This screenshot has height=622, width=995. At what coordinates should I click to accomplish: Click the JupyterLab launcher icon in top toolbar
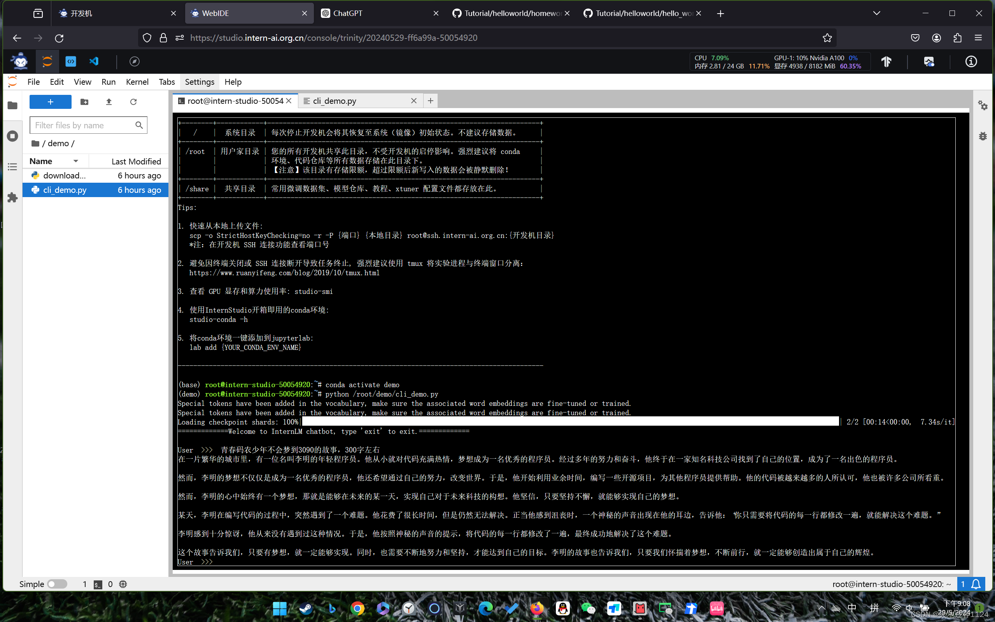point(47,61)
